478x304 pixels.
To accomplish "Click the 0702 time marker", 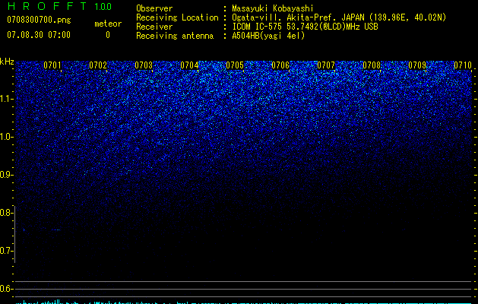I will [98, 65].
